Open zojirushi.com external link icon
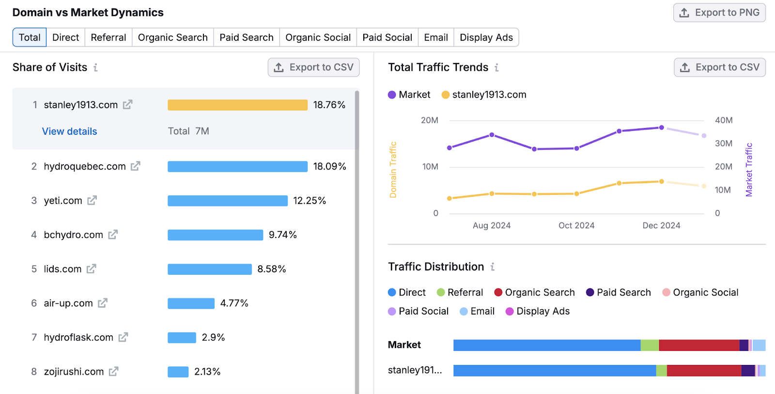The image size is (775, 394). click(114, 372)
